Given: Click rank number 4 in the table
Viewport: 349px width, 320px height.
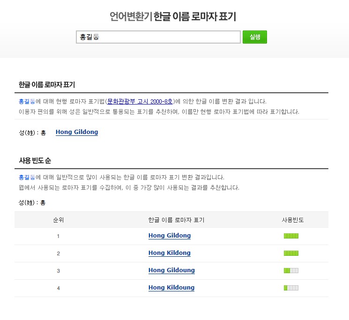Looking at the screenshot, I should tap(58, 288).
